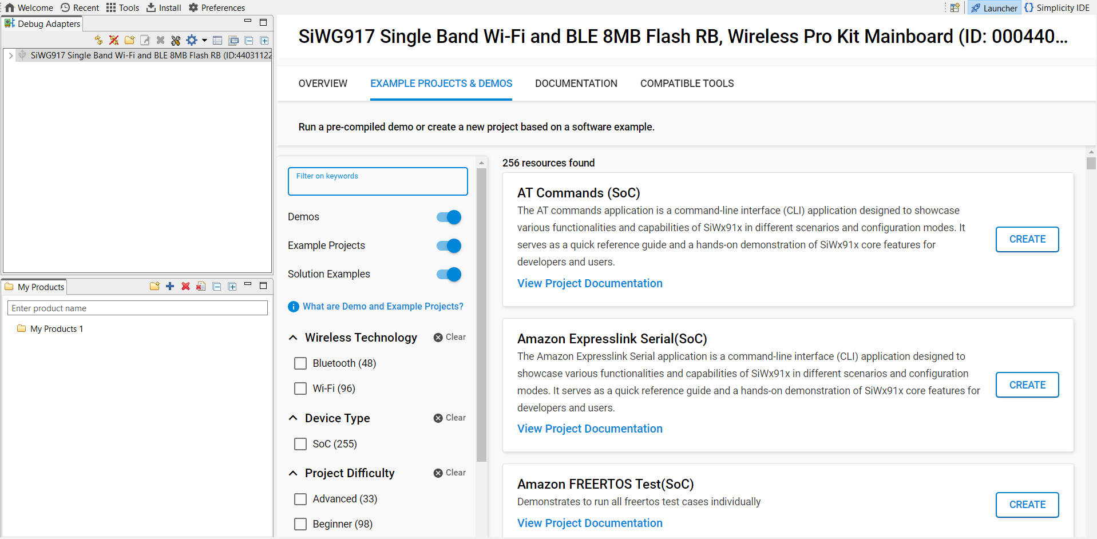The width and height of the screenshot is (1097, 539).
Task: Click the info icon beside Demo and Example Projects
Action: pyautogui.click(x=294, y=307)
